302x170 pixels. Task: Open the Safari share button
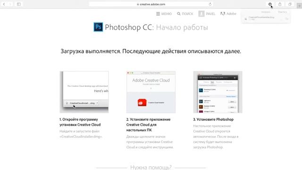click(280, 4)
